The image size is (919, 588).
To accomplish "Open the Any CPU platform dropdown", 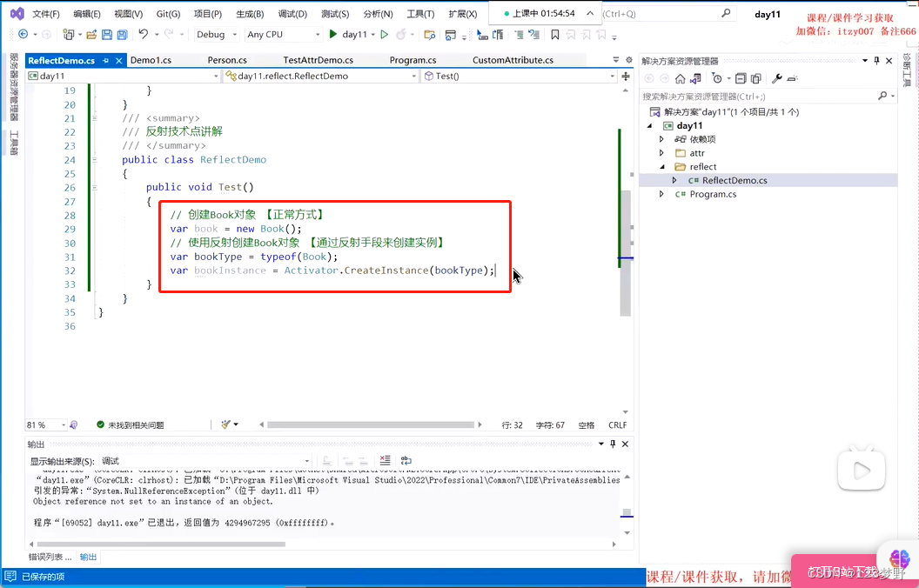I will point(284,35).
